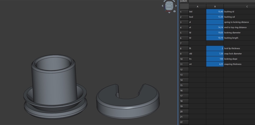255x125 pixels.
Task: Select the bushing model in viewport
Action: (55, 87)
